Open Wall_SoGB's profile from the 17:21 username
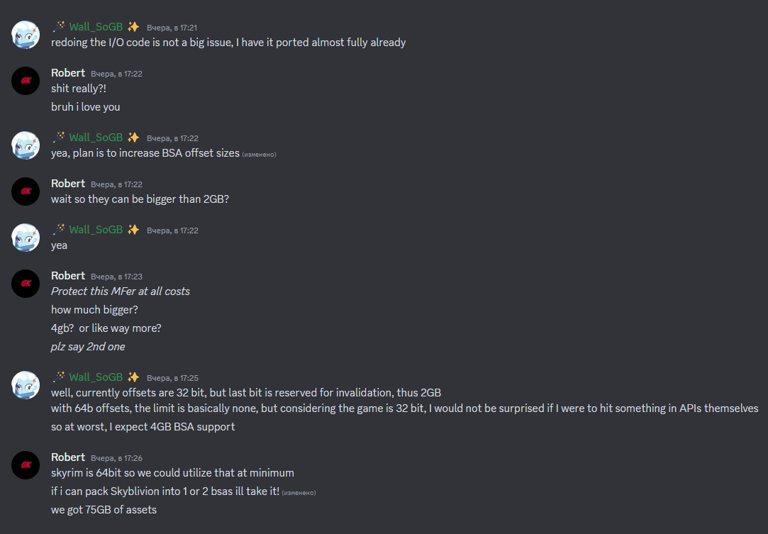 tap(96, 27)
